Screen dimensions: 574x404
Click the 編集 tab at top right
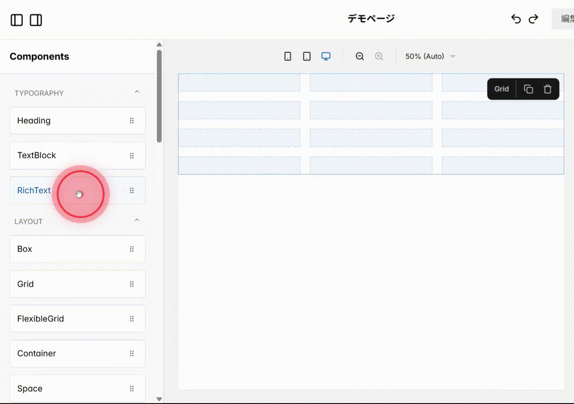point(568,19)
